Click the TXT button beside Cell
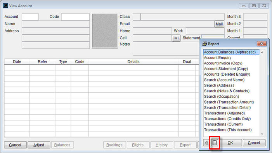272x153 pixels. pos(176,38)
